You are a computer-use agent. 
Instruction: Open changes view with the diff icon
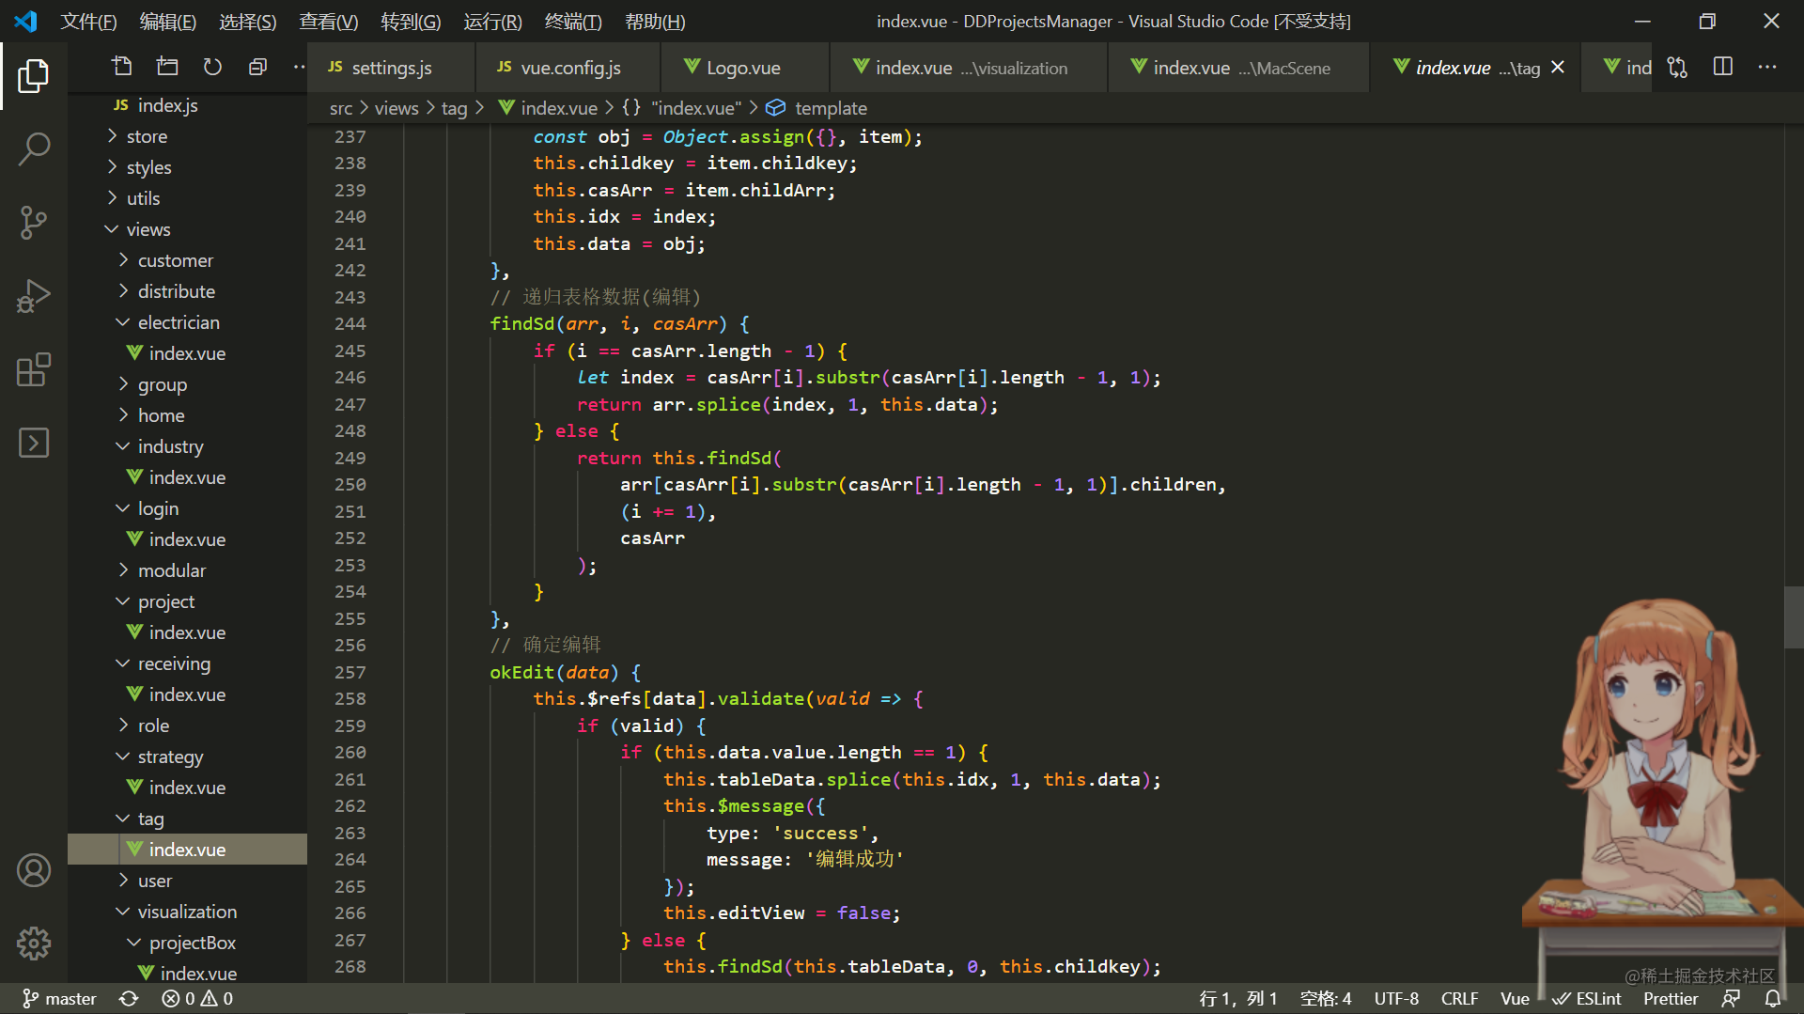click(1676, 67)
